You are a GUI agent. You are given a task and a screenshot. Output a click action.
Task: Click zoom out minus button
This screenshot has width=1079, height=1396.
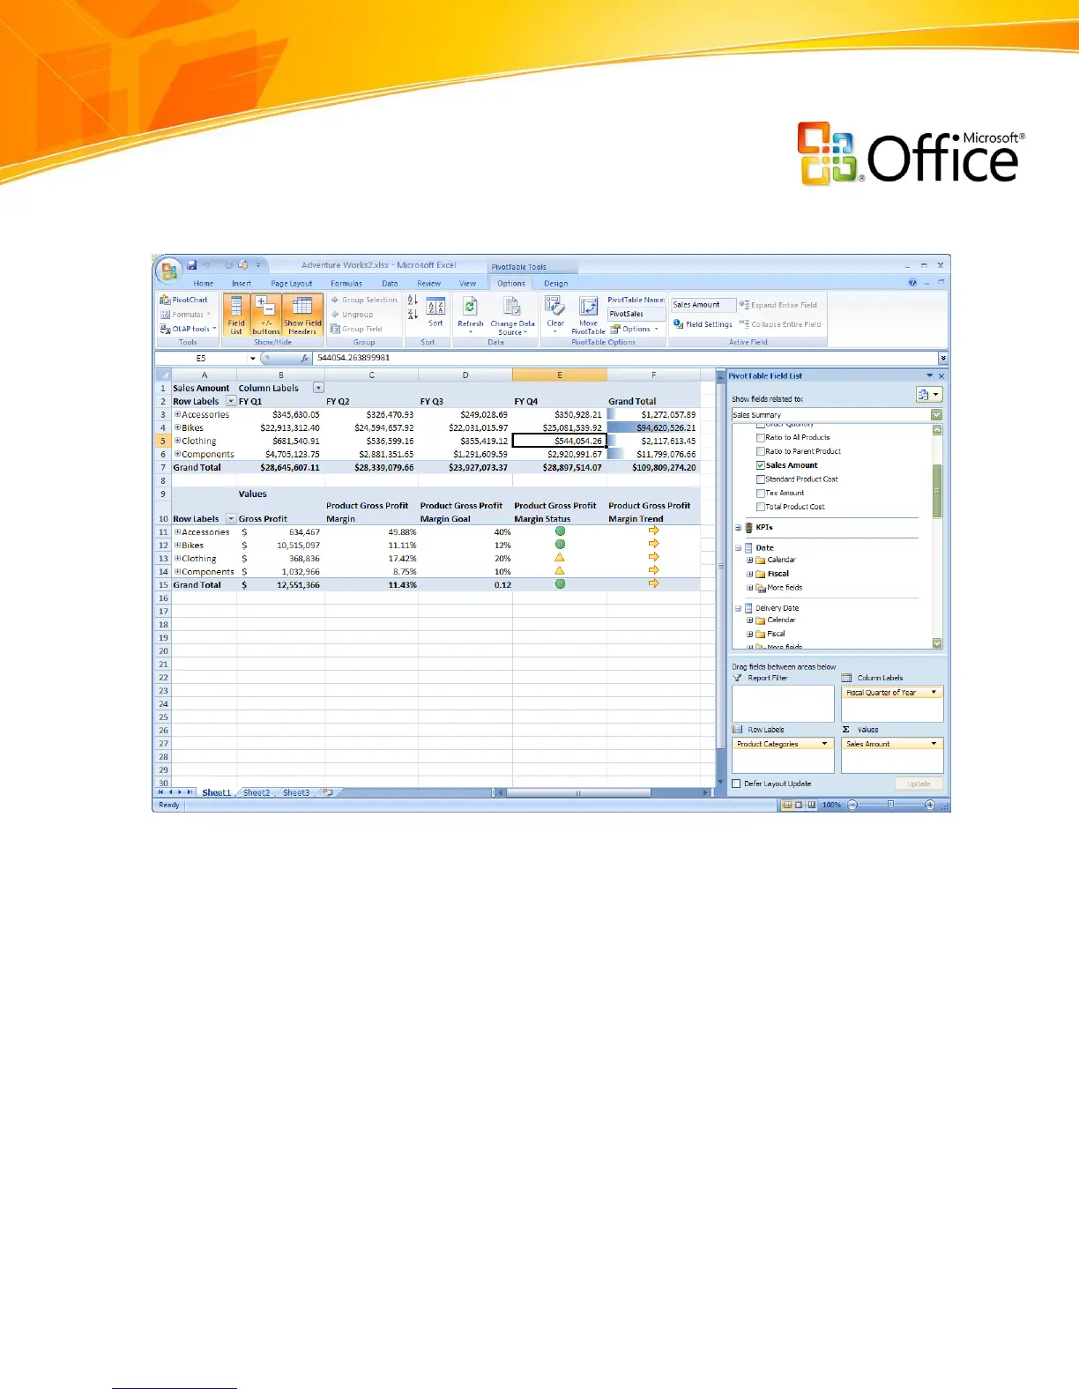[x=852, y=806]
